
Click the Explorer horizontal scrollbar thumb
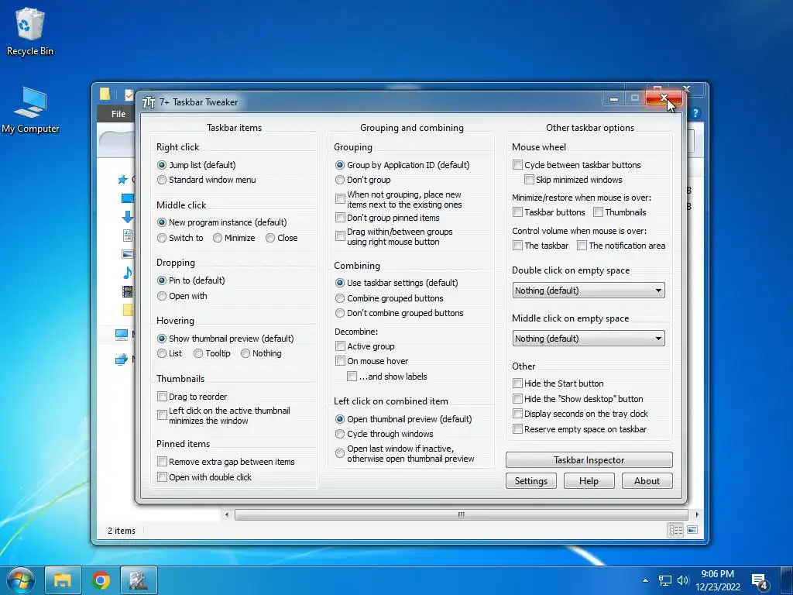(x=461, y=514)
